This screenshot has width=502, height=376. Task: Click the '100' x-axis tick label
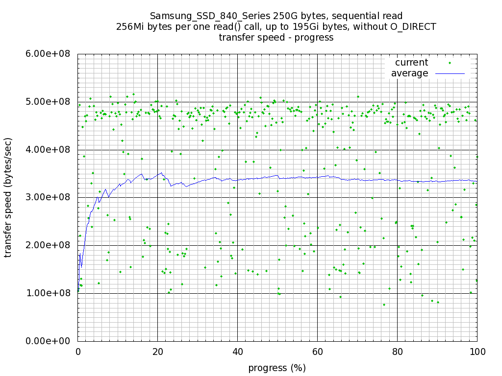tap(477, 352)
